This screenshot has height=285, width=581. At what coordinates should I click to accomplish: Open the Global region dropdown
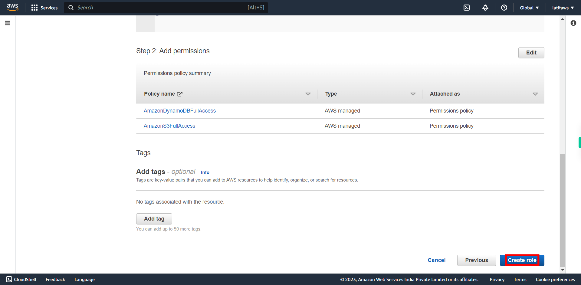529,8
